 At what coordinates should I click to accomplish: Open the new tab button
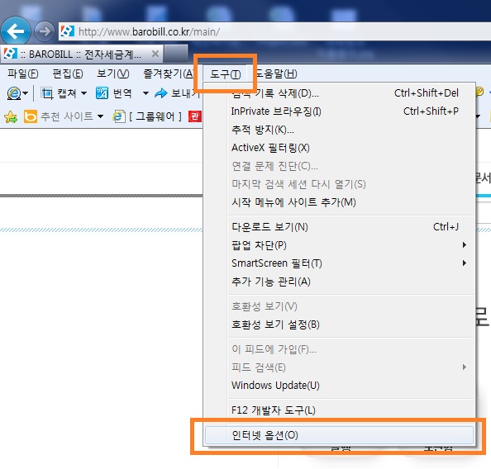(x=176, y=54)
